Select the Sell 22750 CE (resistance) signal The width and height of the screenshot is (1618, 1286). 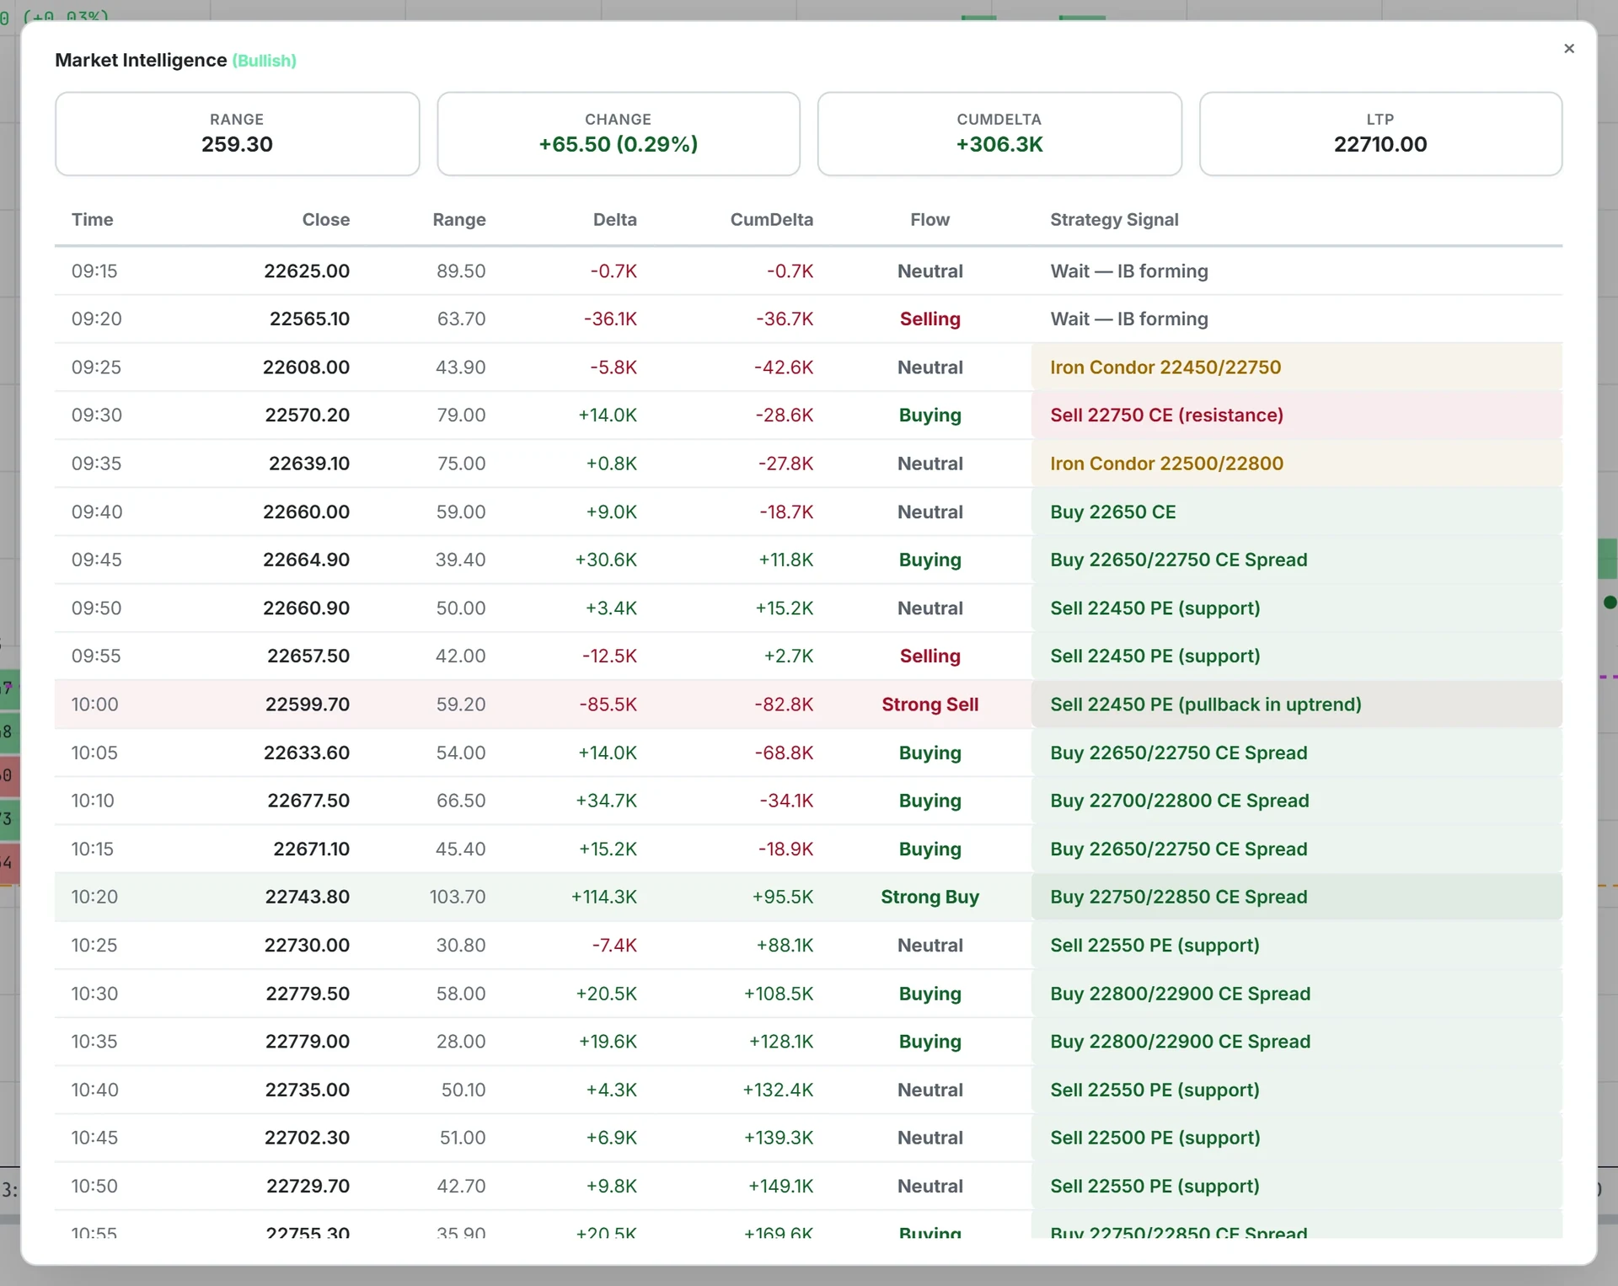coord(1296,415)
